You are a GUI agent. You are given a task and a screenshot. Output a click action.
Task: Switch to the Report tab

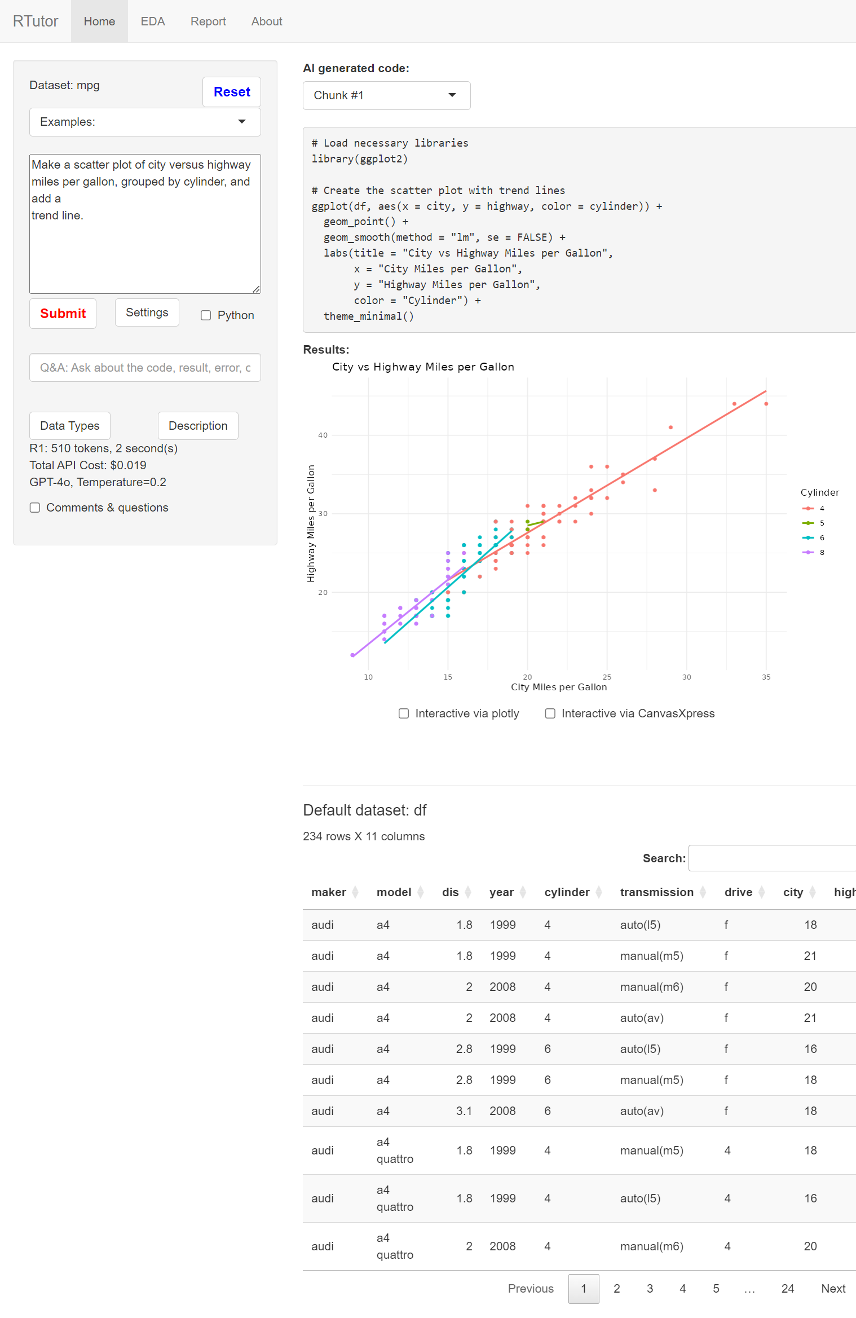click(208, 21)
